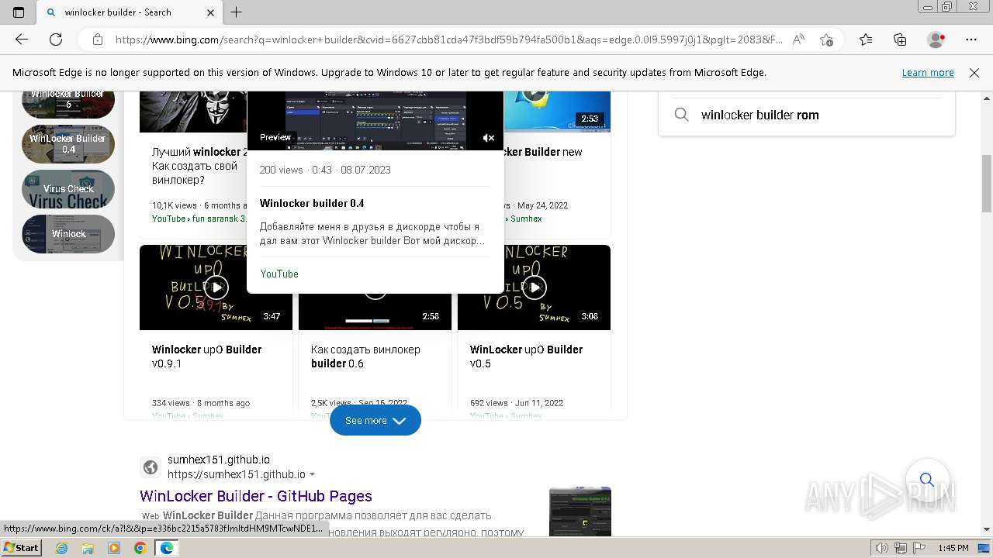Click the address bar URL field
The height and width of the screenshot is (558, 993).
[x=448, y=40]
